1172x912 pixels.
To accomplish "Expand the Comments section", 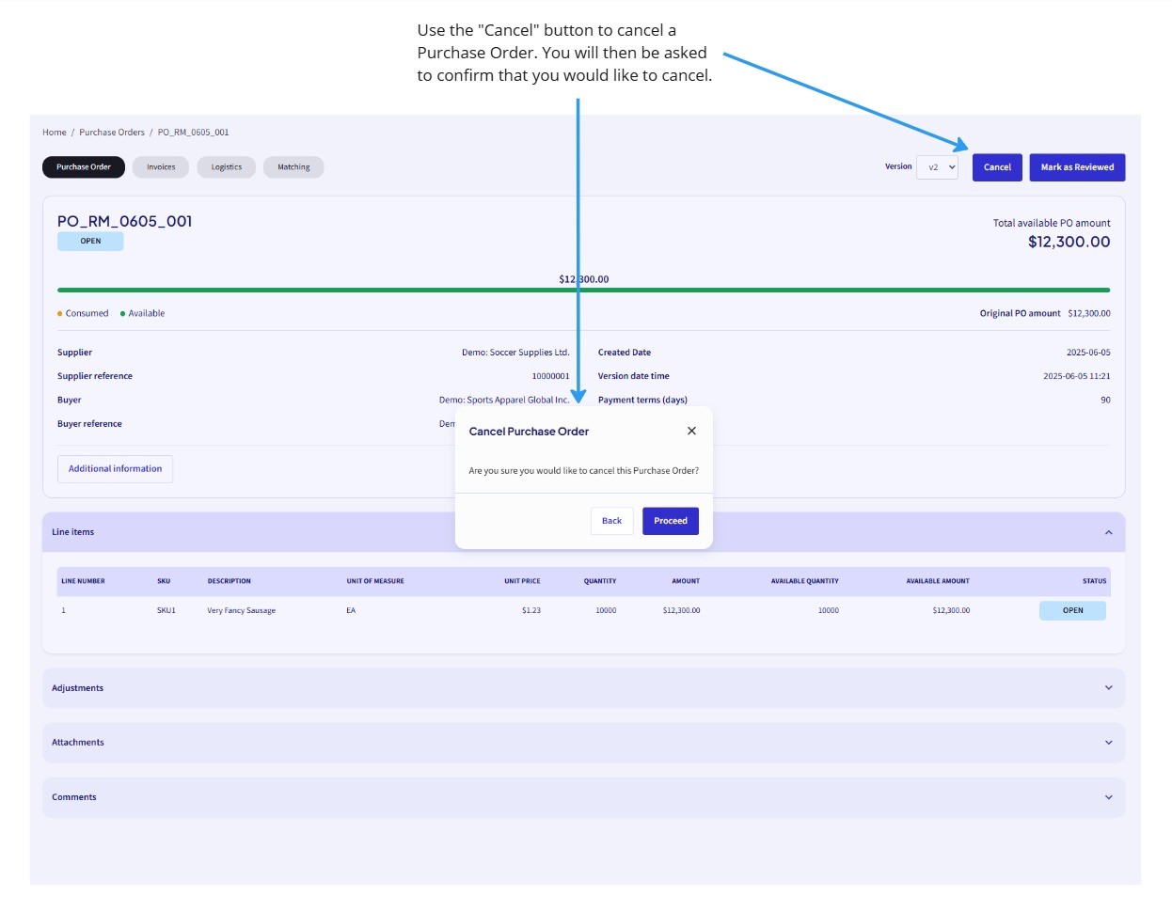I will click(1108, 796).
